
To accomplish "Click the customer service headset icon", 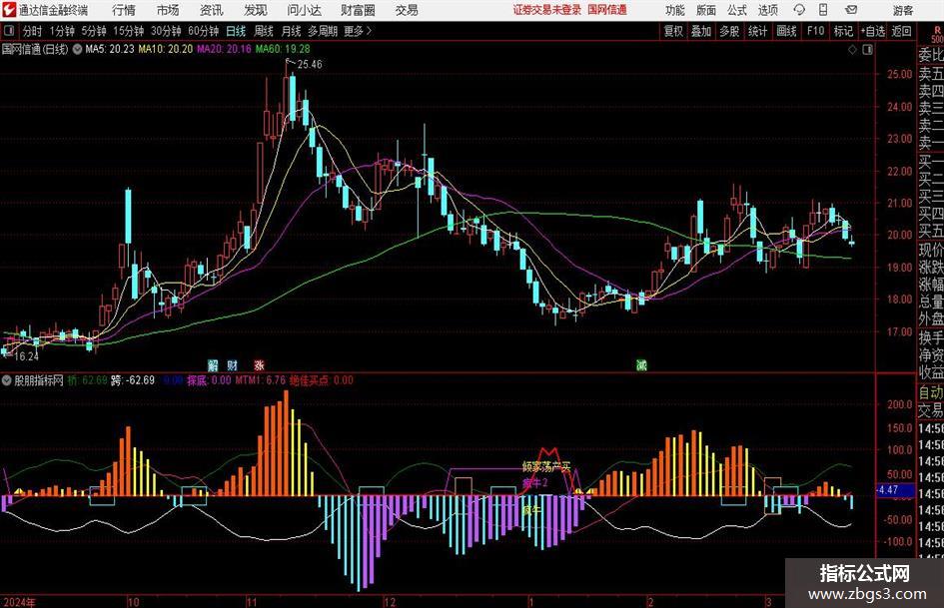I will pyautogui.click(x=799, y=10).
